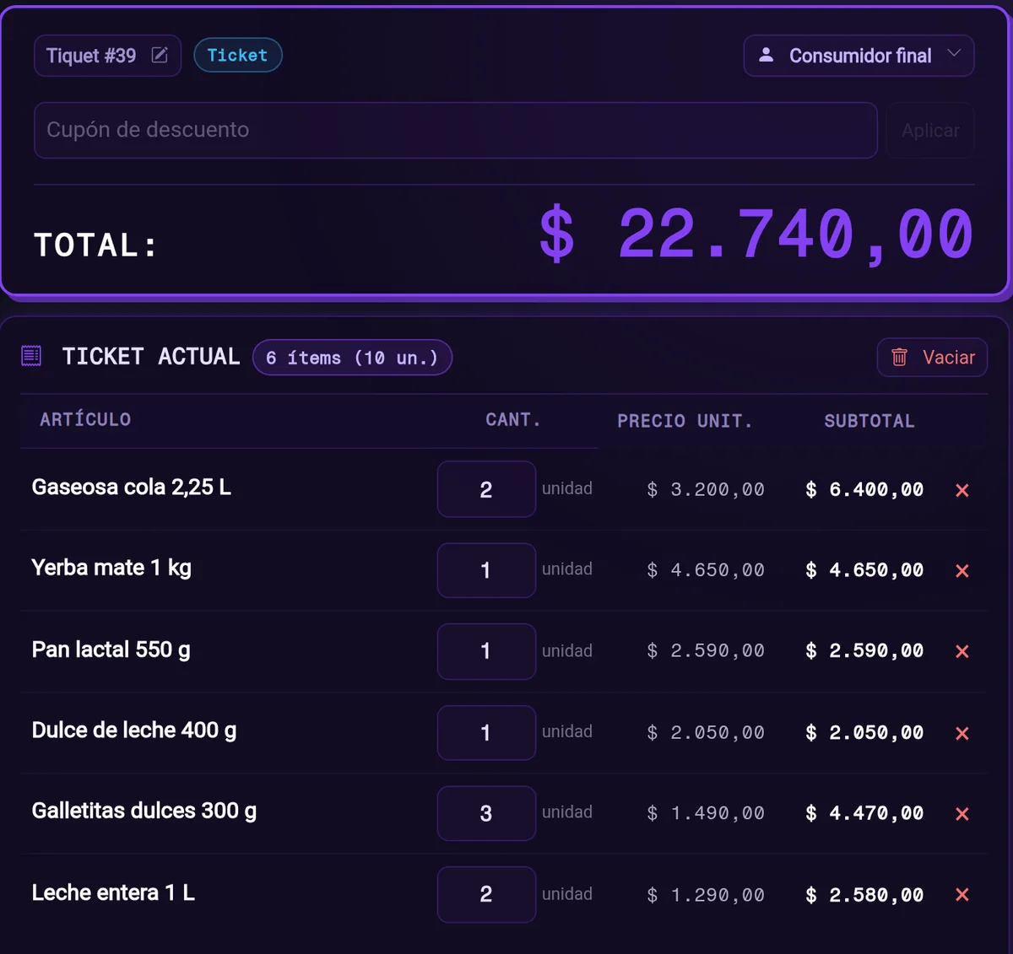Click the person icon in customer selector

point(766,55)
